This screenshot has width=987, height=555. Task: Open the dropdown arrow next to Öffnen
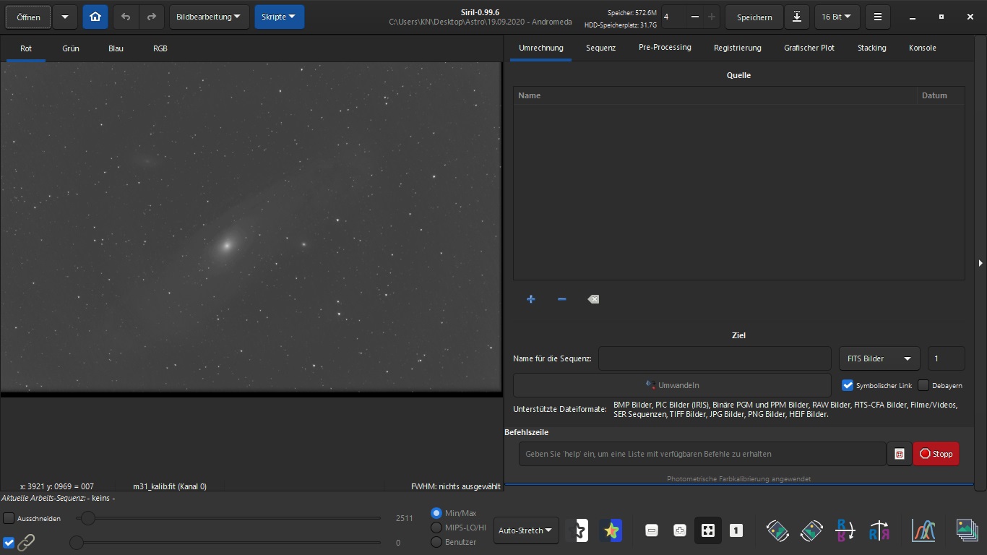coord(65,17)
